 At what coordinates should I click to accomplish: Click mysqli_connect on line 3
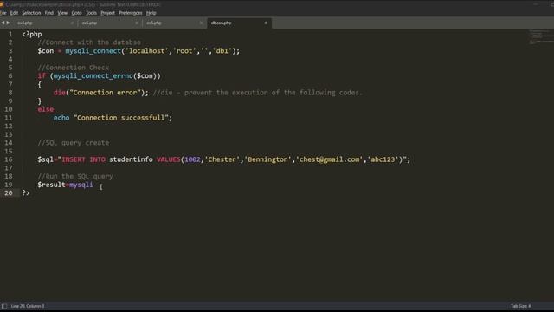point(93,51)
